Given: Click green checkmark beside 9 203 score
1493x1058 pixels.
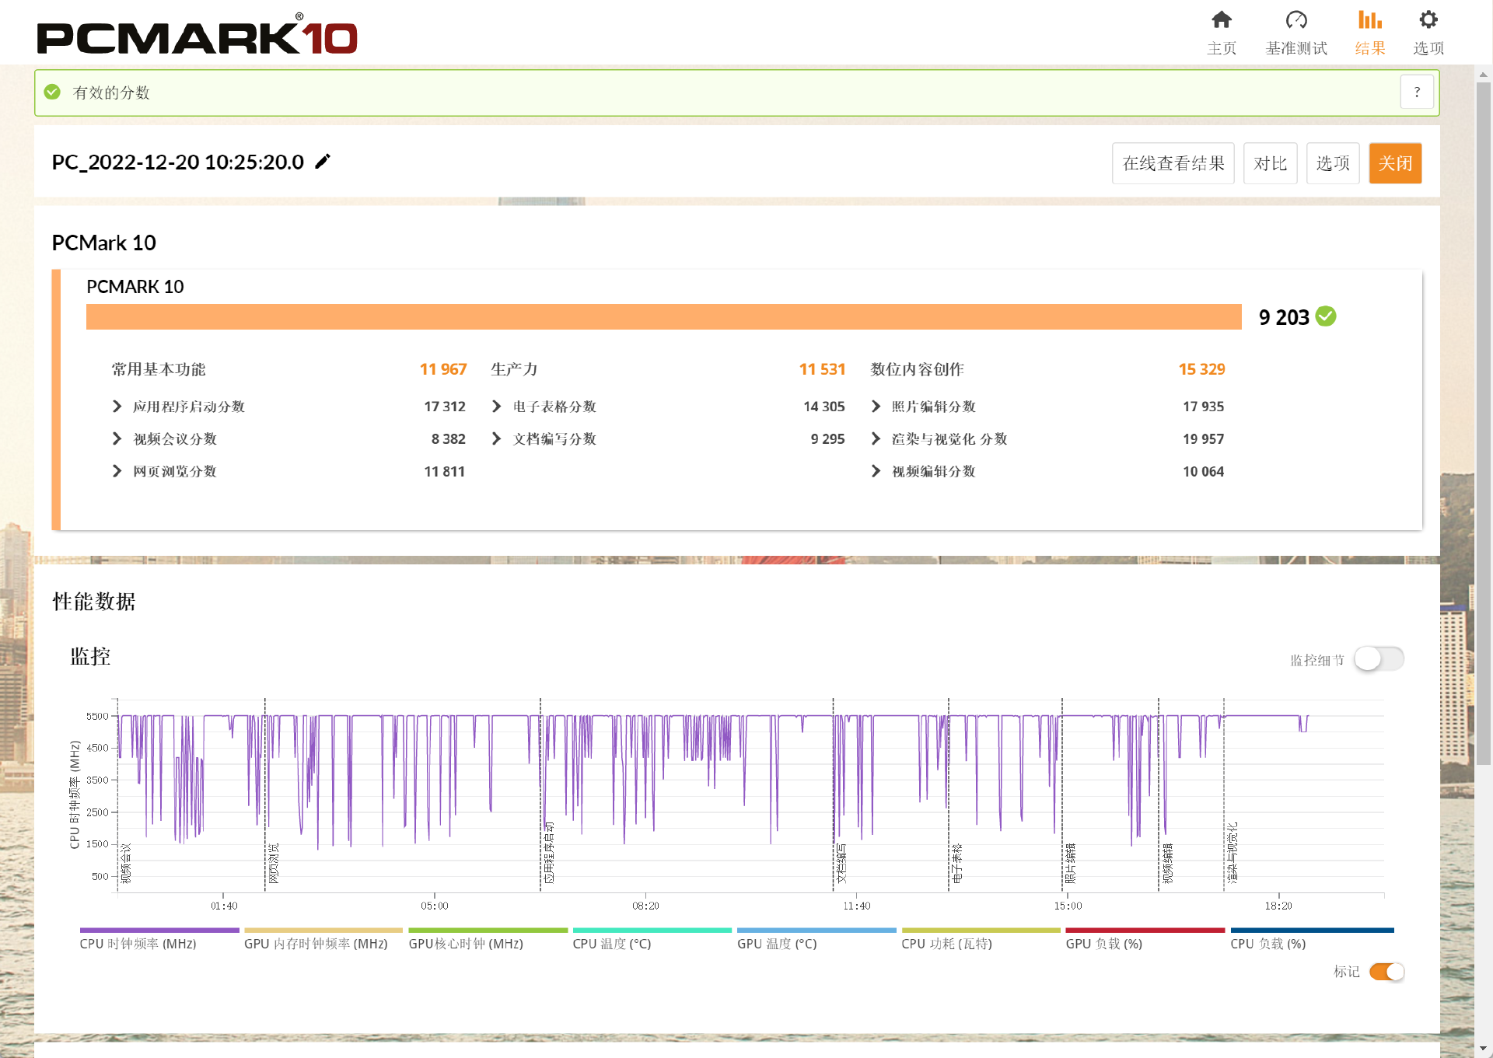Looking at the screenshot, I should click(1327, 316).
